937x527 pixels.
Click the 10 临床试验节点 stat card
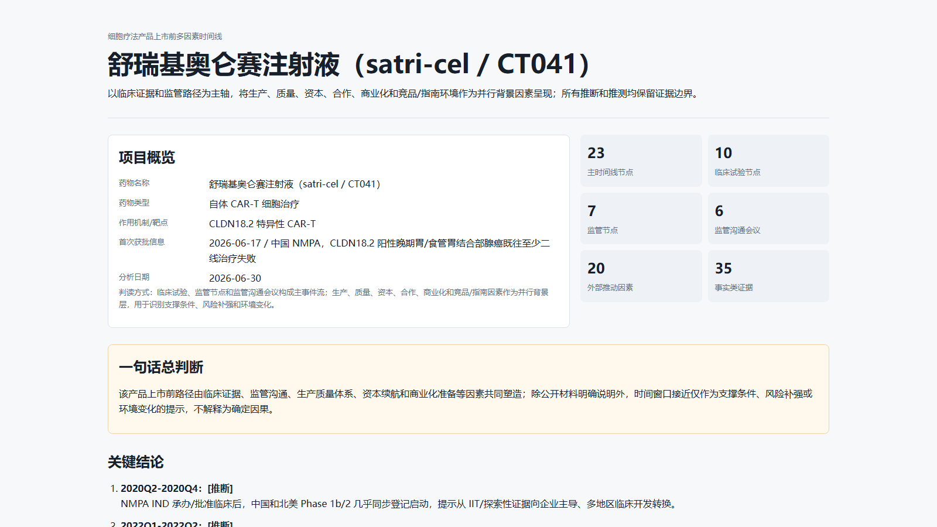point(768,160)
